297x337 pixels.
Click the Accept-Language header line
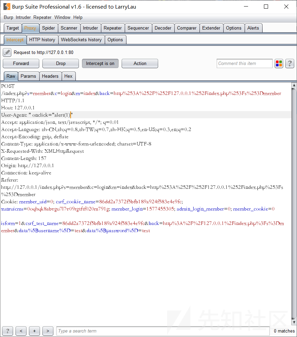coord(96,129)
